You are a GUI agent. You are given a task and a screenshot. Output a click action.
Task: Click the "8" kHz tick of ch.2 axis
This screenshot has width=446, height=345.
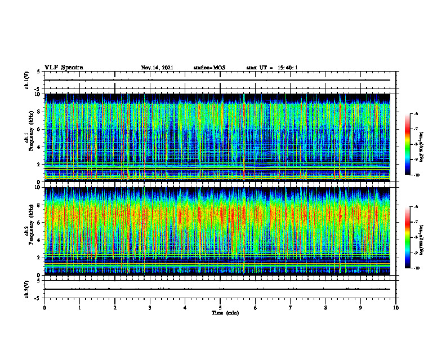pos(39,205)
